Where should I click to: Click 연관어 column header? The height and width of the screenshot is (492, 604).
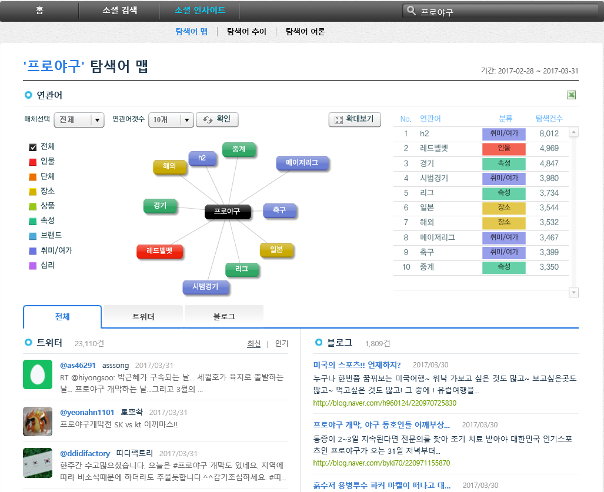[430, 119]
